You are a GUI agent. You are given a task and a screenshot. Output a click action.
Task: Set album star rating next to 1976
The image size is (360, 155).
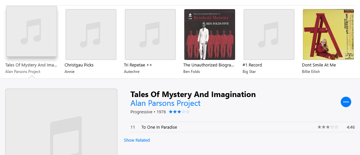[x=179, y=112]
